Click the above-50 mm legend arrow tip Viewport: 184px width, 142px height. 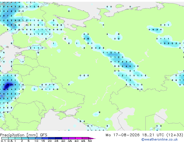point(92,139)
